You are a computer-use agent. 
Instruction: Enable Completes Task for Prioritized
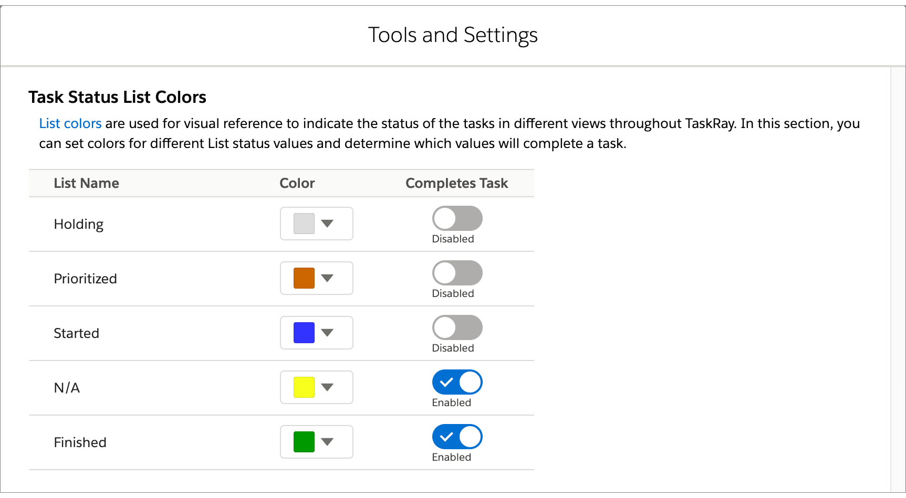pyautogui.click(x=457, y=273)
